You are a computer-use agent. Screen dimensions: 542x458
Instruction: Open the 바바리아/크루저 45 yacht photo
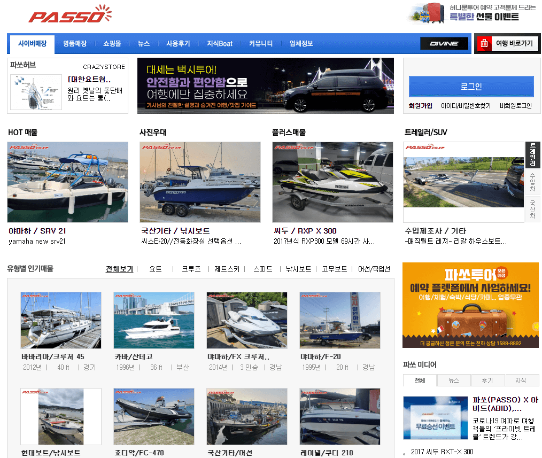pyautogui.click(x=61, y=320)
